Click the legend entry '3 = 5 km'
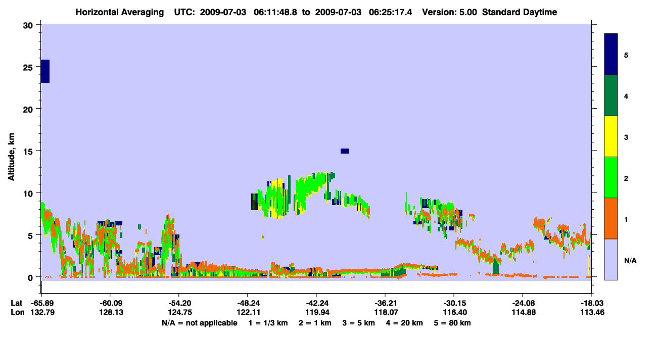Screen dimensions: 657x337 click(359, 323)
